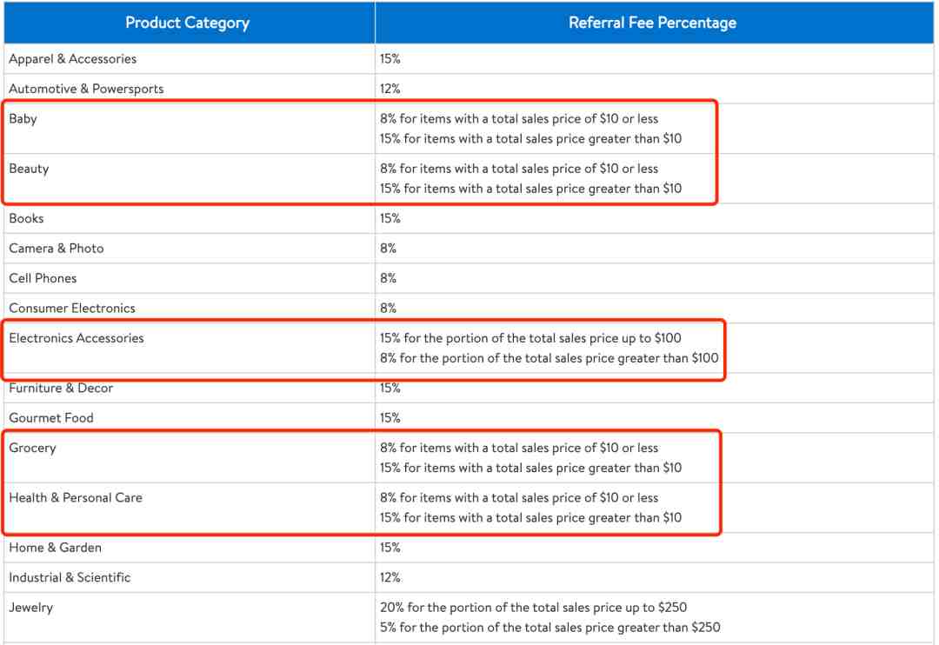
Task: Select the Apparel & Accessories category cell
Action: coord(73,59)
